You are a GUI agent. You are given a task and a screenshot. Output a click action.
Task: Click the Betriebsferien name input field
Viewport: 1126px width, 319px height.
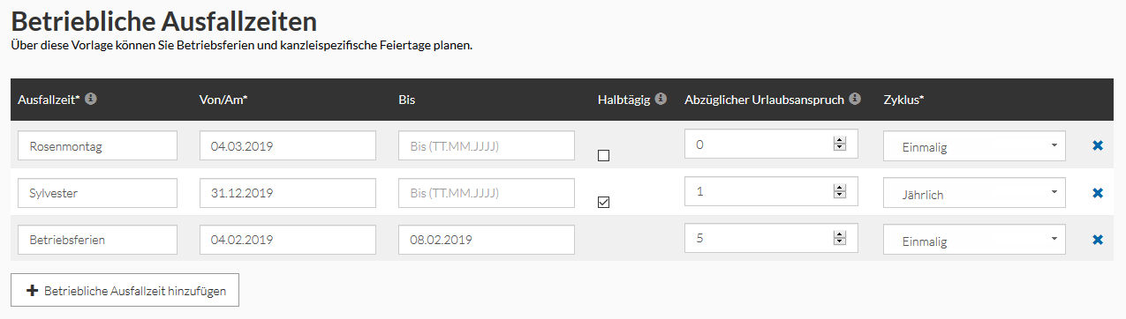[97, 239]
